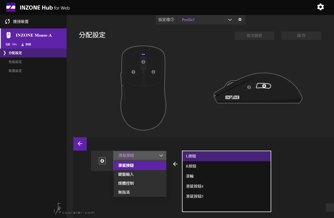Click the 取消變更 cancel changes button

point(254,36)
